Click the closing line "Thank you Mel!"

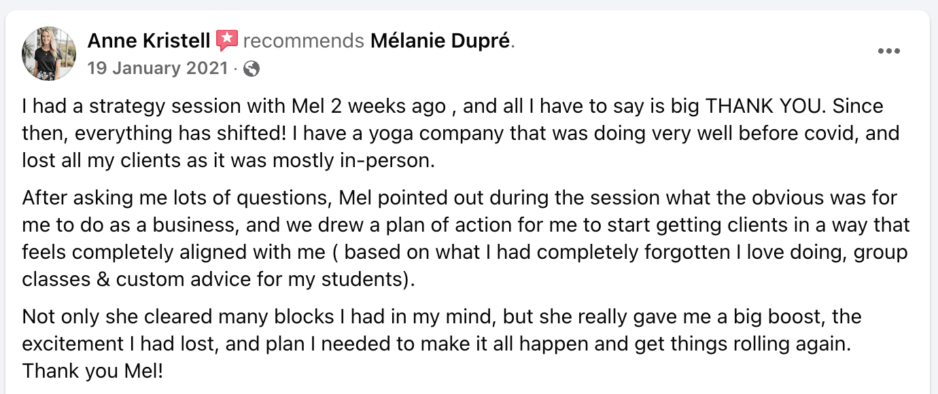tap(92, 371)
